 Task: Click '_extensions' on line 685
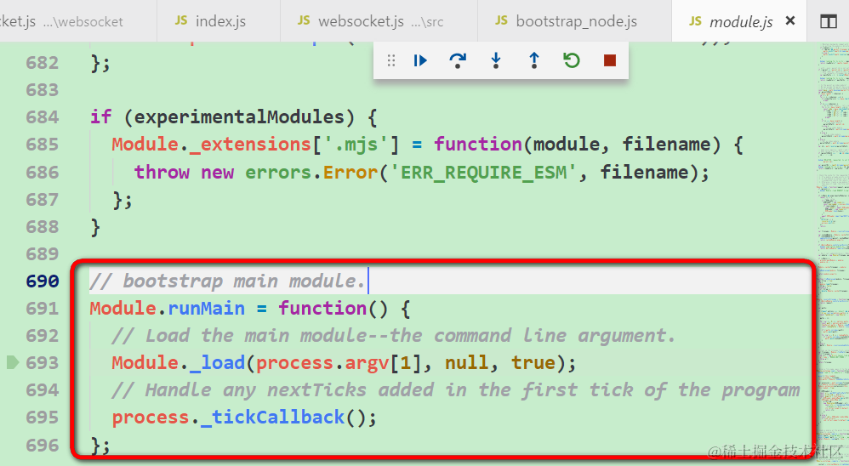(250, 145)
